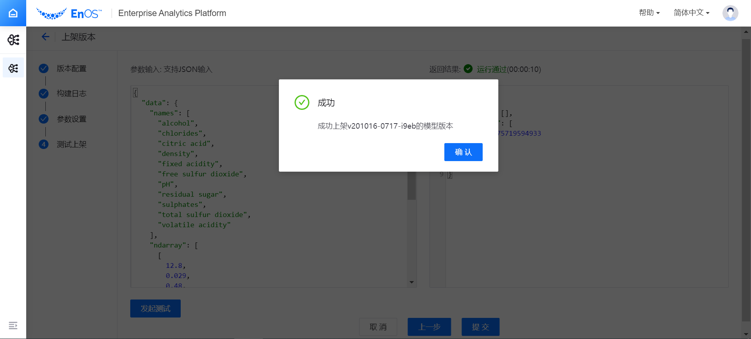The image size is (751, 339).
Task: Click the "chlorides" line in JSON input
Action: point(182,133)
